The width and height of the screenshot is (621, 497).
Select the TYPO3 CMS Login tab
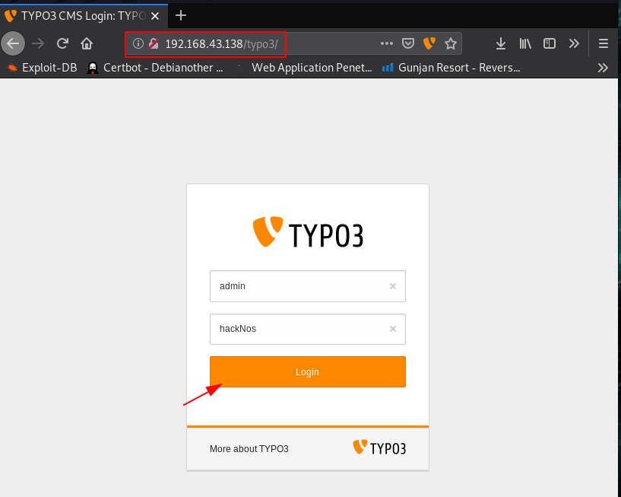(x=84, y=16)
